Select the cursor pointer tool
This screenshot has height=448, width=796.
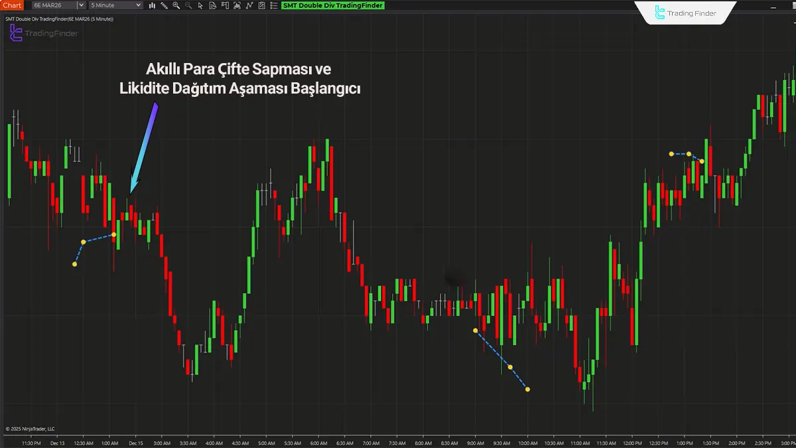point(201,5)
